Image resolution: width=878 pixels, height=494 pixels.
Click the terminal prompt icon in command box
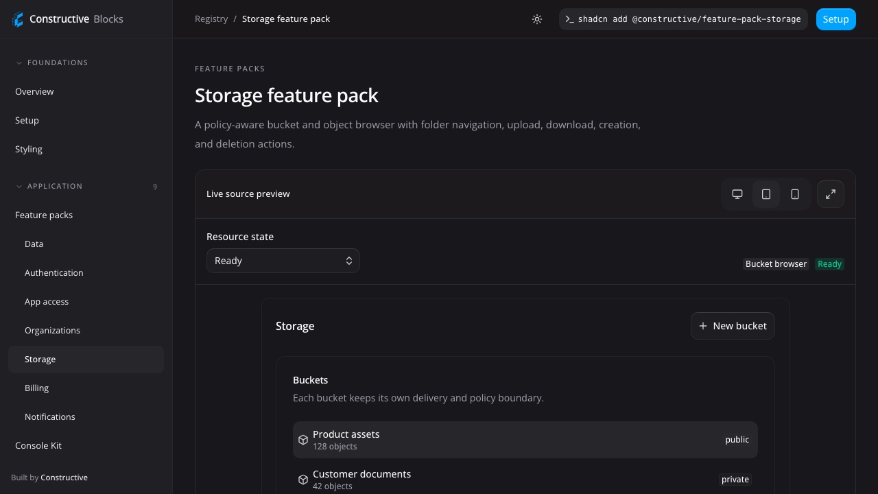click(x=569, y=19)
